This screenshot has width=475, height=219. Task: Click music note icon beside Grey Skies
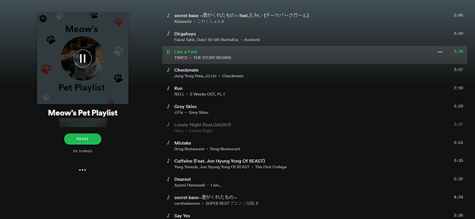click(x=168, y=106)
